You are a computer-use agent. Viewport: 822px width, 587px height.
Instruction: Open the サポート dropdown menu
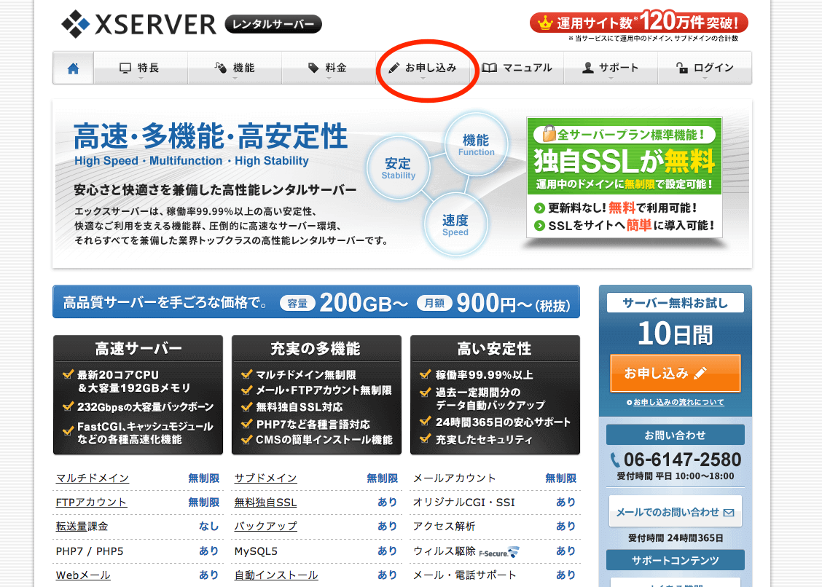(611, 68)
